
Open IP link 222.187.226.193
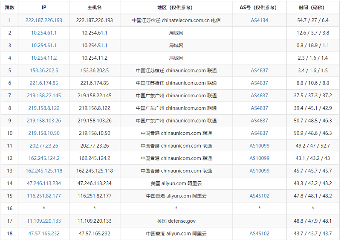44,20
